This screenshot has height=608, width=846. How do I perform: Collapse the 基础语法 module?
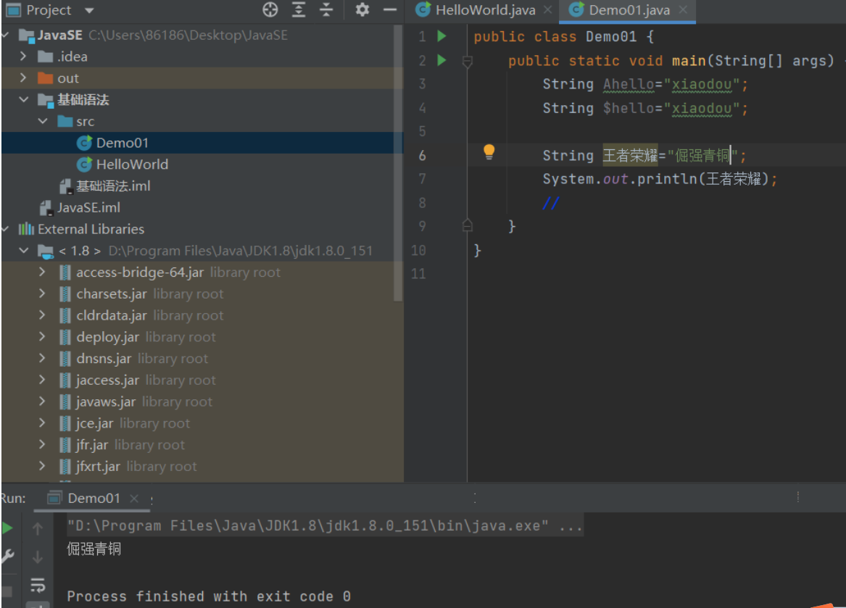coord(23,99)
